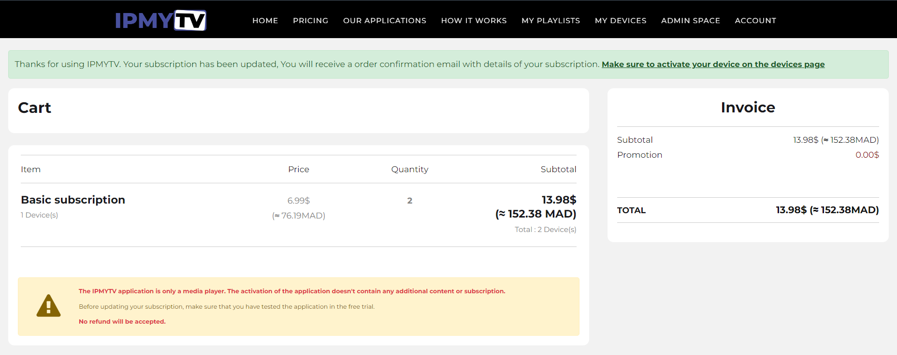Click the 6.99$ price in cart

[299, 201]
